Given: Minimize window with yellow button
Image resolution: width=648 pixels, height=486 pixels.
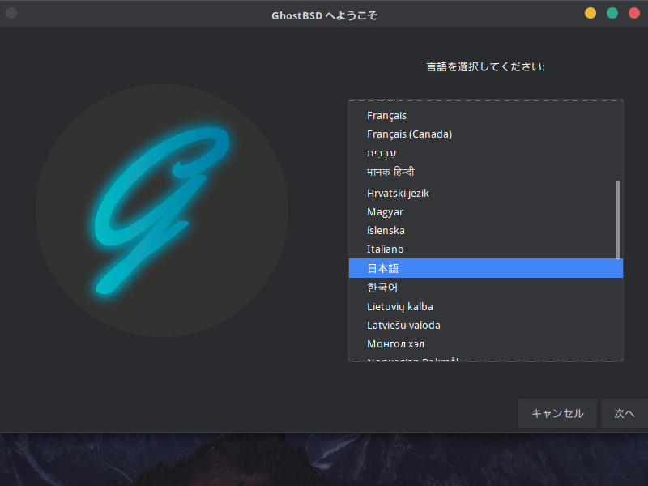Looking at the screenshot, I should coord(590,13).
